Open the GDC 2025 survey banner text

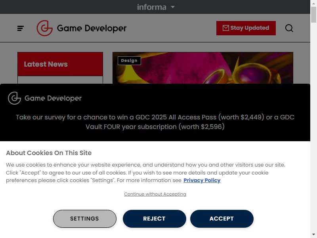tap(155, 122)
